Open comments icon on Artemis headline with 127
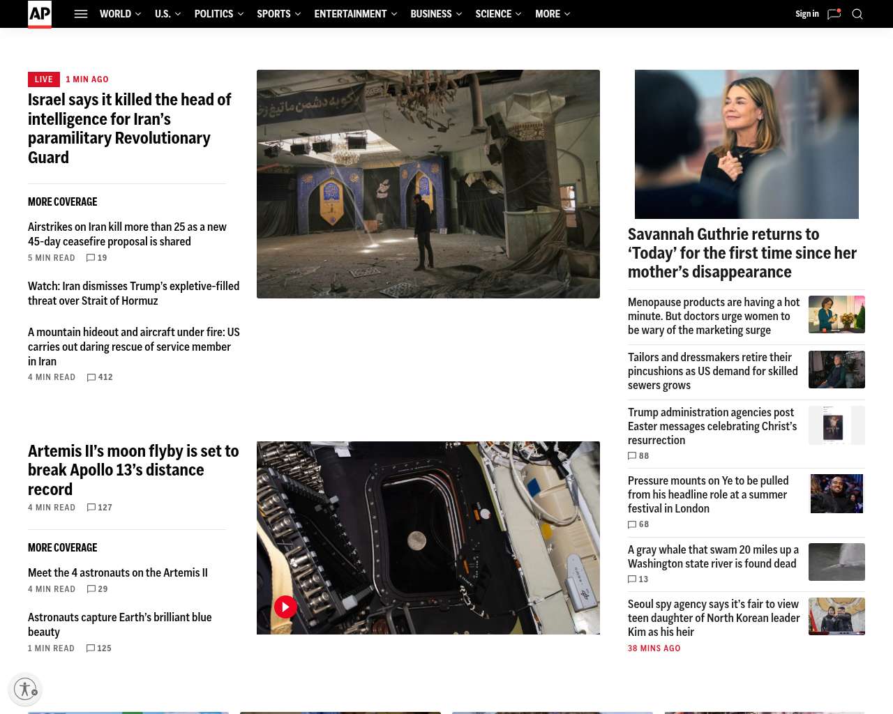The image size is (893, 714). point(91,508)
